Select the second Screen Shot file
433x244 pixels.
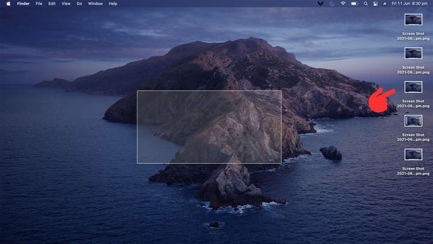pos(413,53)
